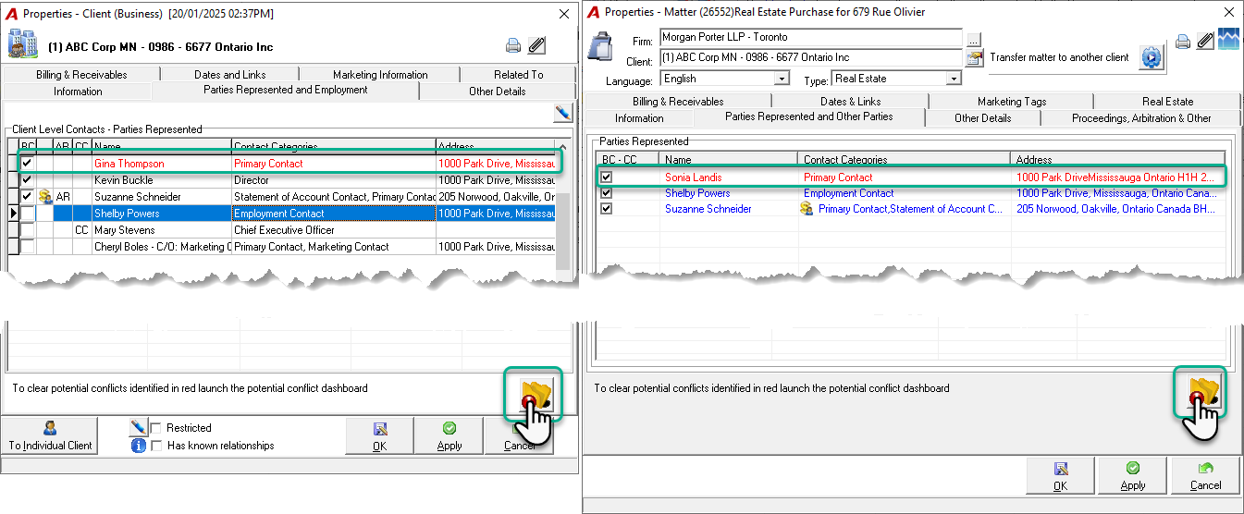Open the Real Estate tab
Screen dimensions: 1244x514
(x=1167, y=102)
